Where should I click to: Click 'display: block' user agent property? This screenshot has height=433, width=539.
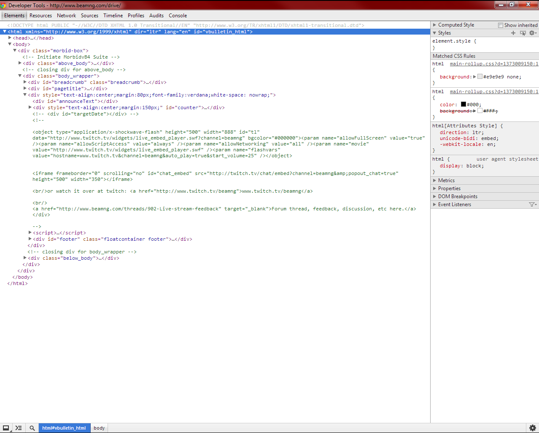click(x=462, y=166)
